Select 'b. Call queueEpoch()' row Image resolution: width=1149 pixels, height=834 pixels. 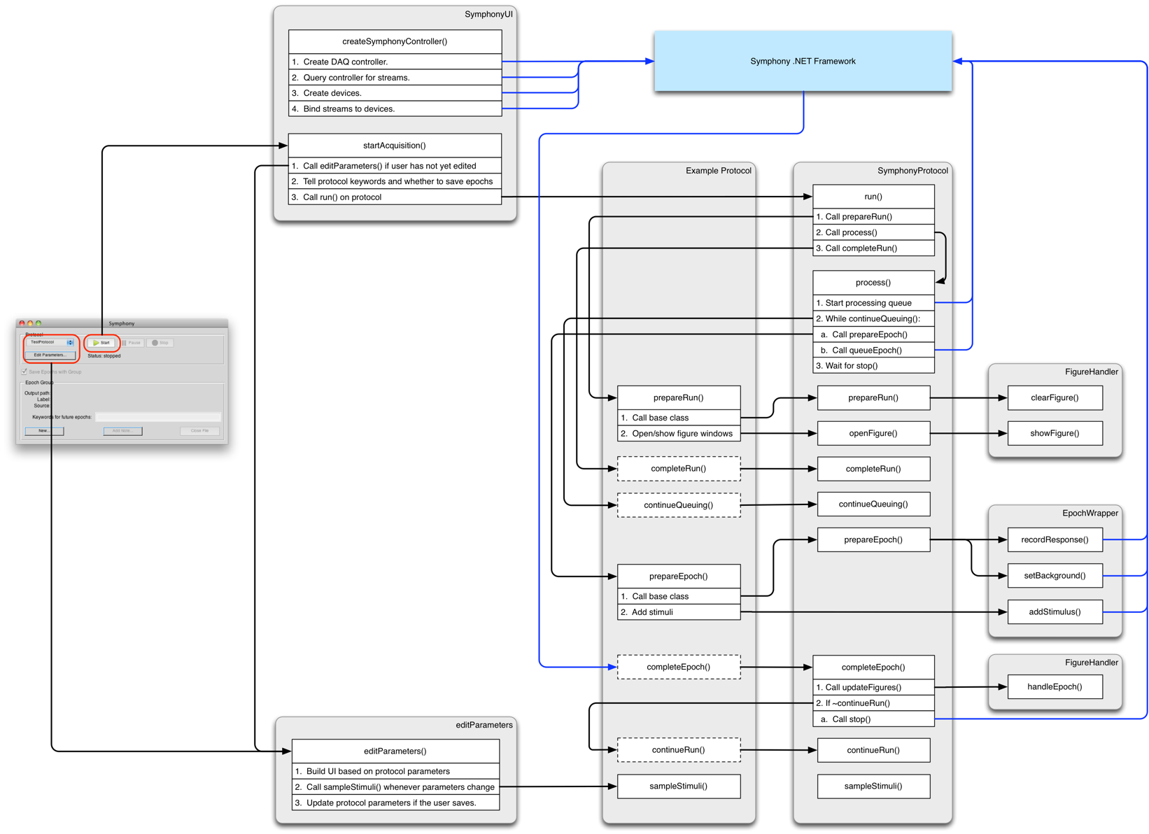tap(873, 350)
